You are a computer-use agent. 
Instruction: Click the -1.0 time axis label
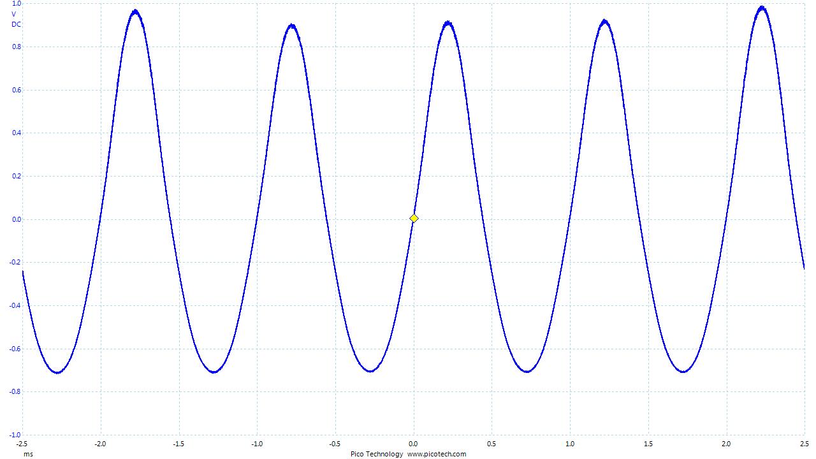tap(256, 444)
